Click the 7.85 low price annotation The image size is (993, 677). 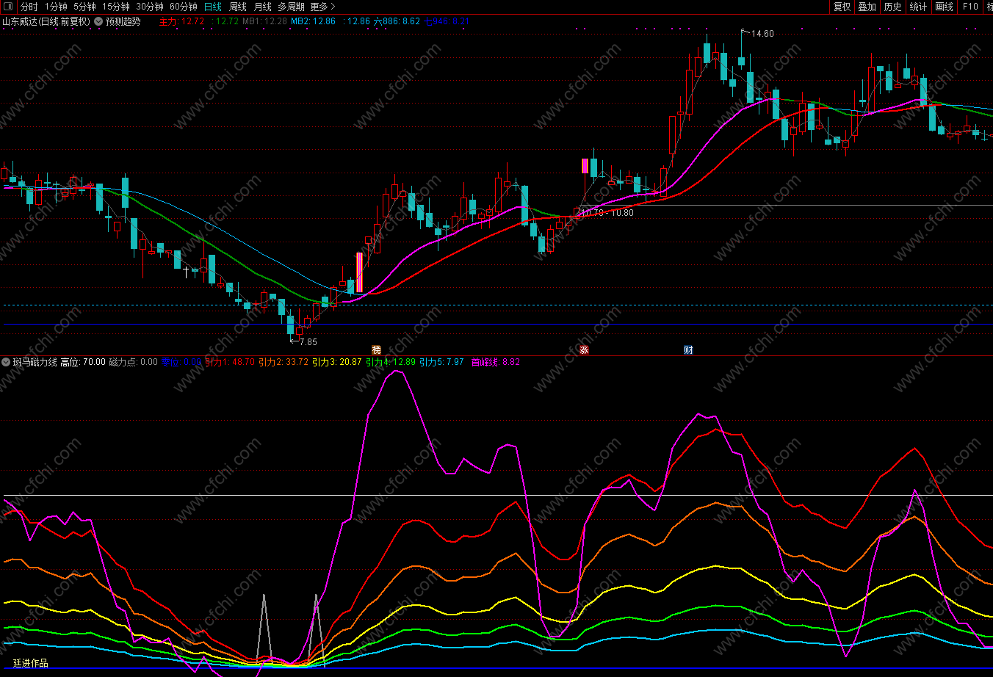tap(308, 342)
